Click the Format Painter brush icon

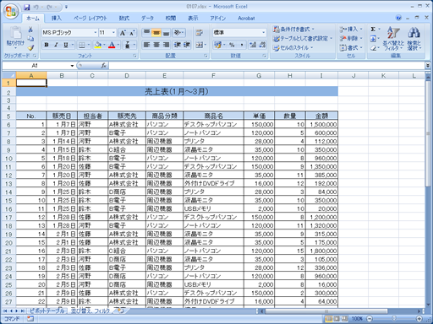(30, 48)
